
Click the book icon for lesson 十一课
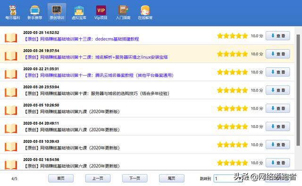pos(11,74)
